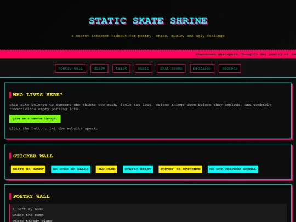Click the POETRY WALL heading
Screen dimensions: 296x222
click(x=31, y=196)
